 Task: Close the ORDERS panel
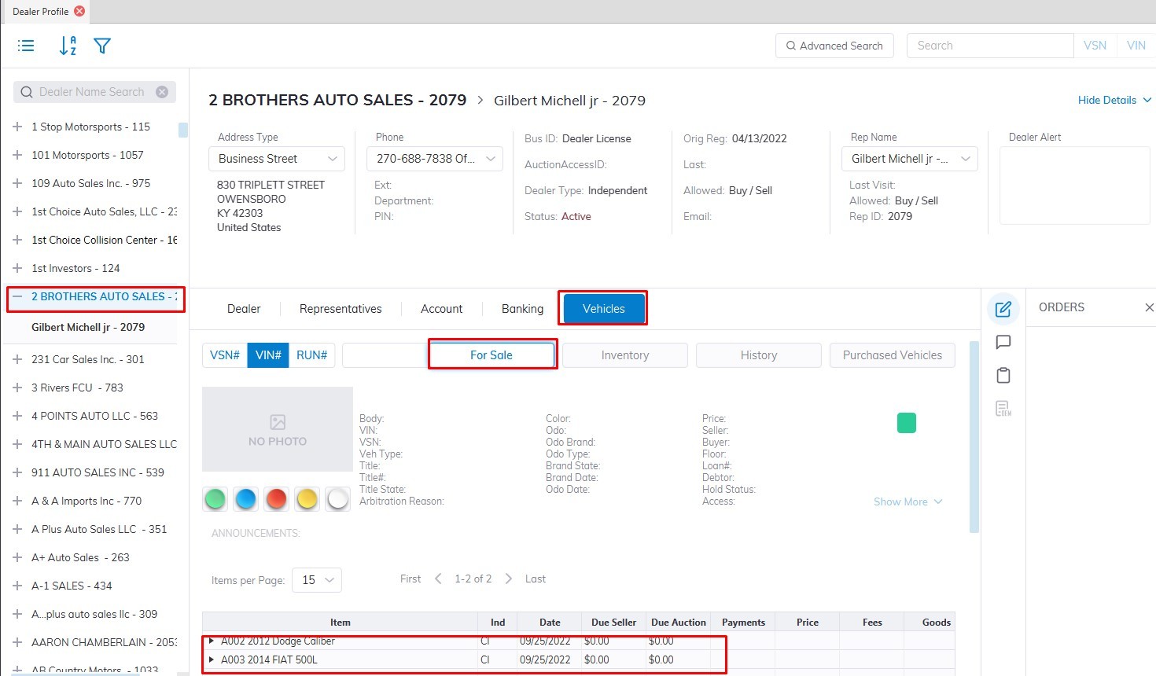[x=1149, y=307]
